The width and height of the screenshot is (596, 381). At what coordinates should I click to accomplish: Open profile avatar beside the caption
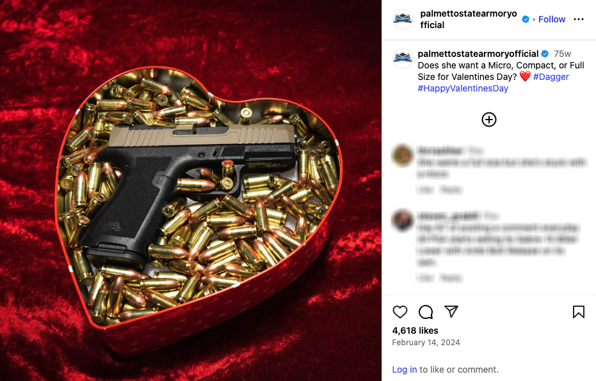(403, 58)
